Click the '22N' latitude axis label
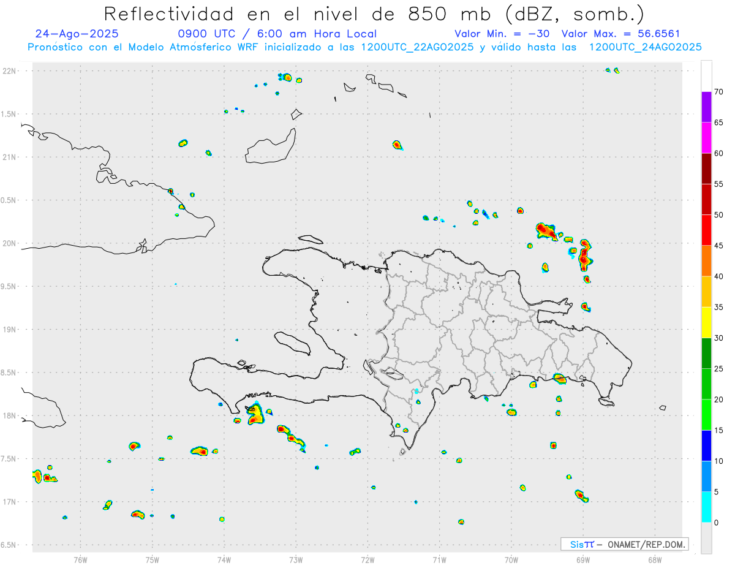The image size is (735, 568). (x=10, y=71)
